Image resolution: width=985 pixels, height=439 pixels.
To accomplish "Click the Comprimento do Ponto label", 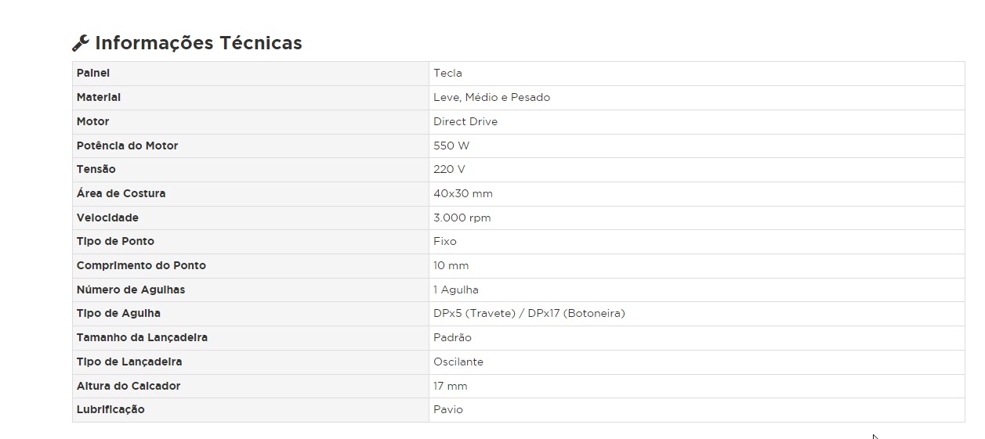I will click(x=141, y=266).
